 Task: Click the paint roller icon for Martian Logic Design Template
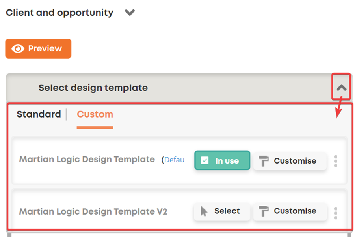tap(264, 161)
